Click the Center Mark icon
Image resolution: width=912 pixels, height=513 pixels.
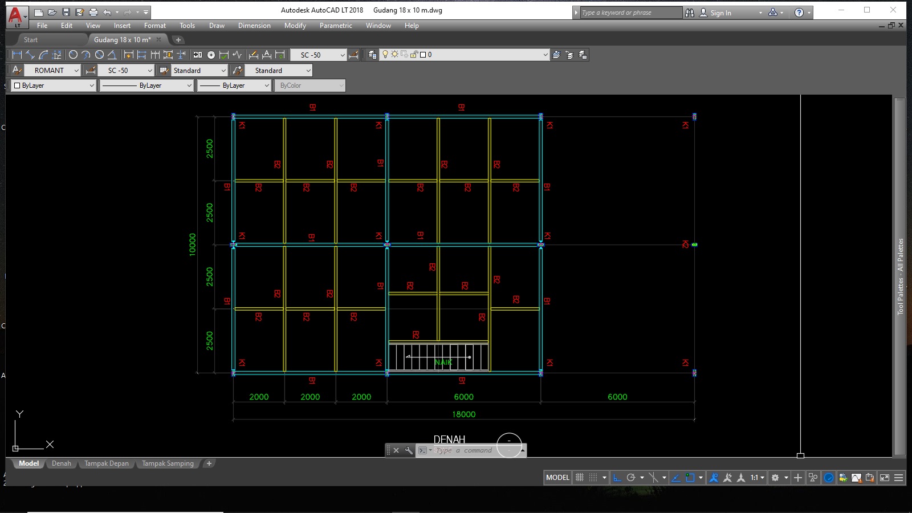[x=211, y=55]
